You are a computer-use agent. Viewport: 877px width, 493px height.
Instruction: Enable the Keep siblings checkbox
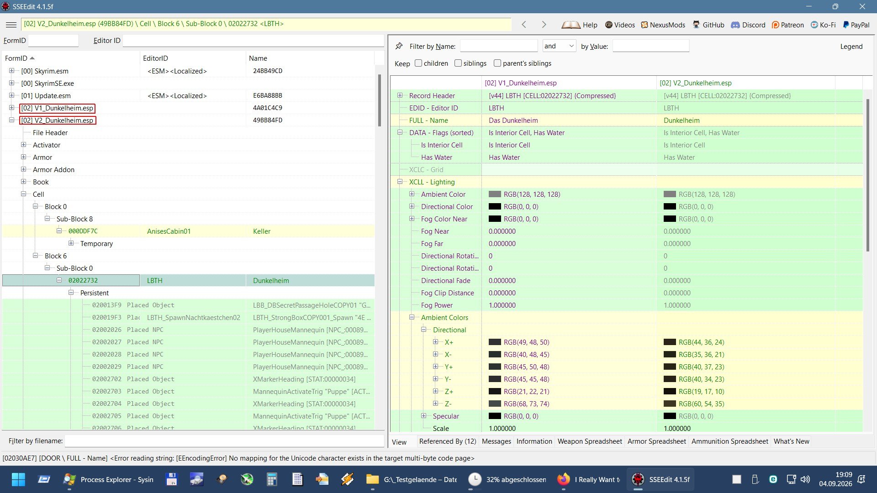coord(458,63)
